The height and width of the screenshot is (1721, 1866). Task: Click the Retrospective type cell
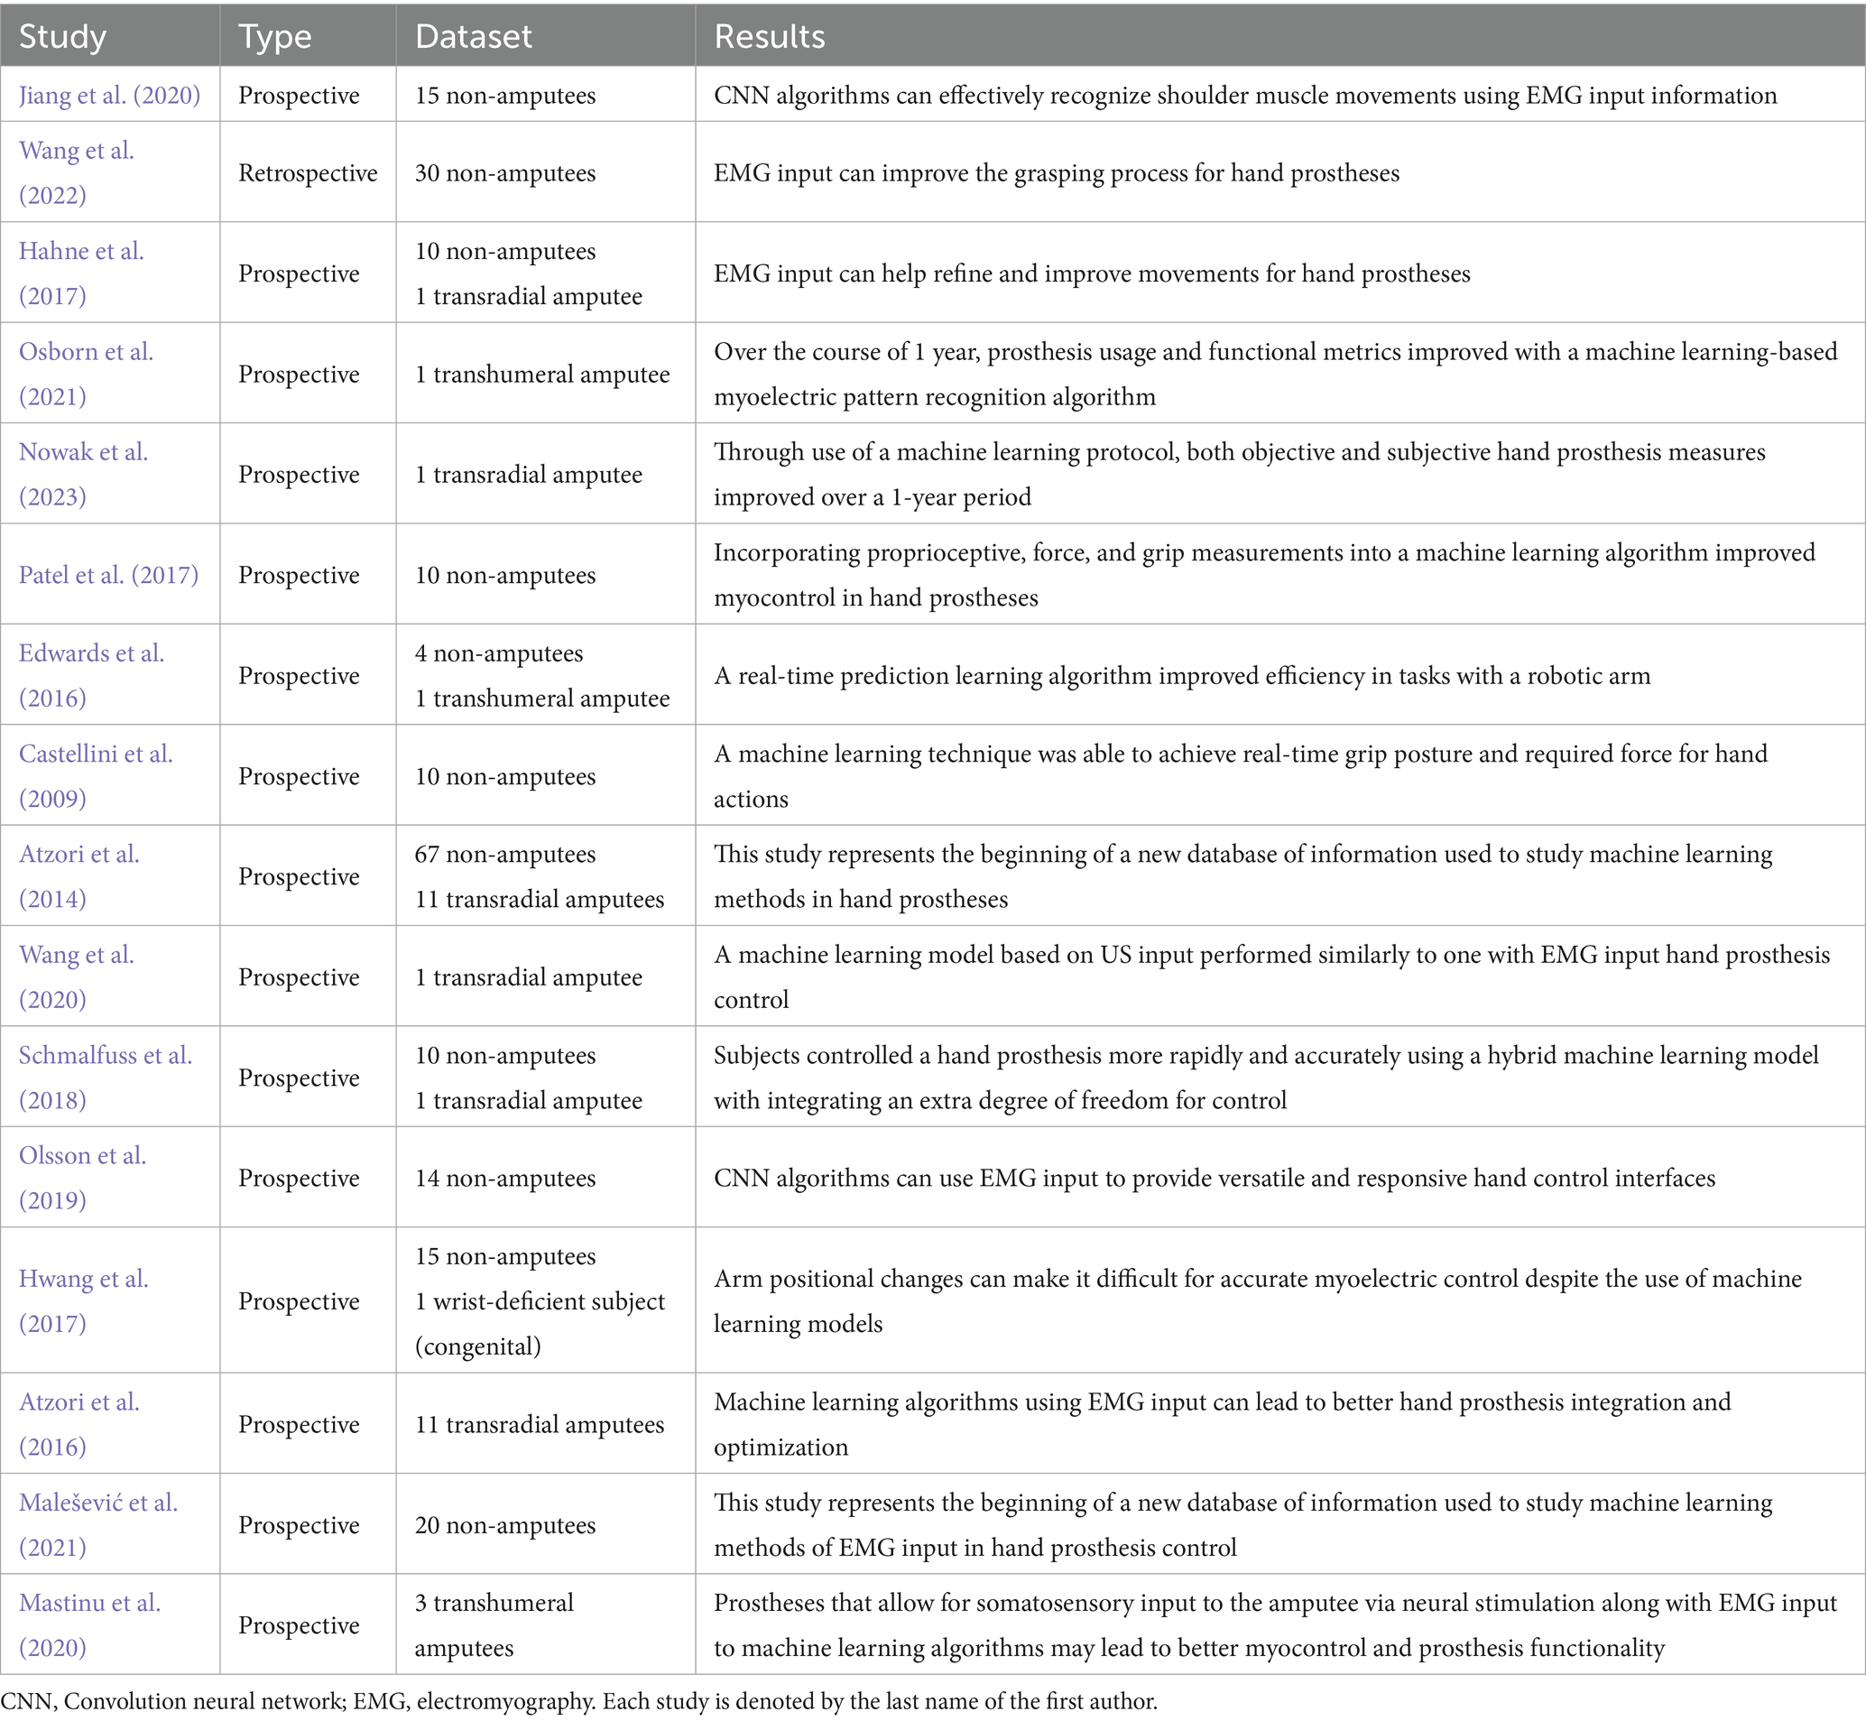point(308,173)
